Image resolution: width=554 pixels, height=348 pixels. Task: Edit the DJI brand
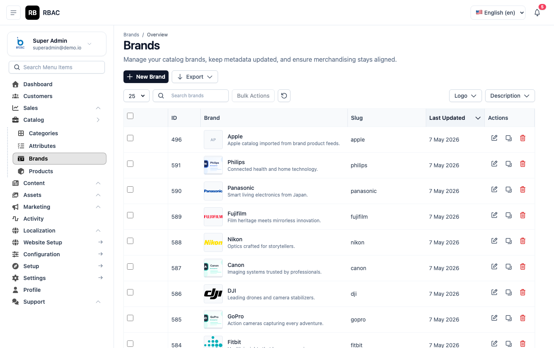point(494,292)
